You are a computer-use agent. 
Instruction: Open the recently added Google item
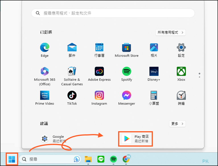pos(54,139)
